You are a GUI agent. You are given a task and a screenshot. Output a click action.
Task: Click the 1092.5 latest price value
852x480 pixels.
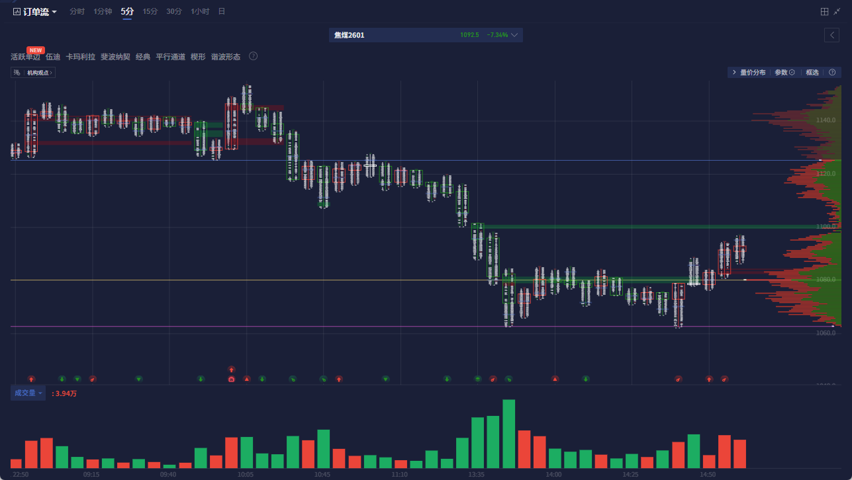pos(469,35)
